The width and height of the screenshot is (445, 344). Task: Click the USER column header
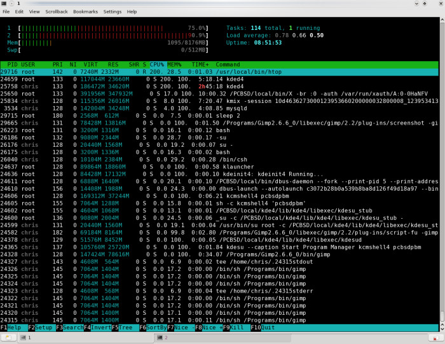(28, 64)
